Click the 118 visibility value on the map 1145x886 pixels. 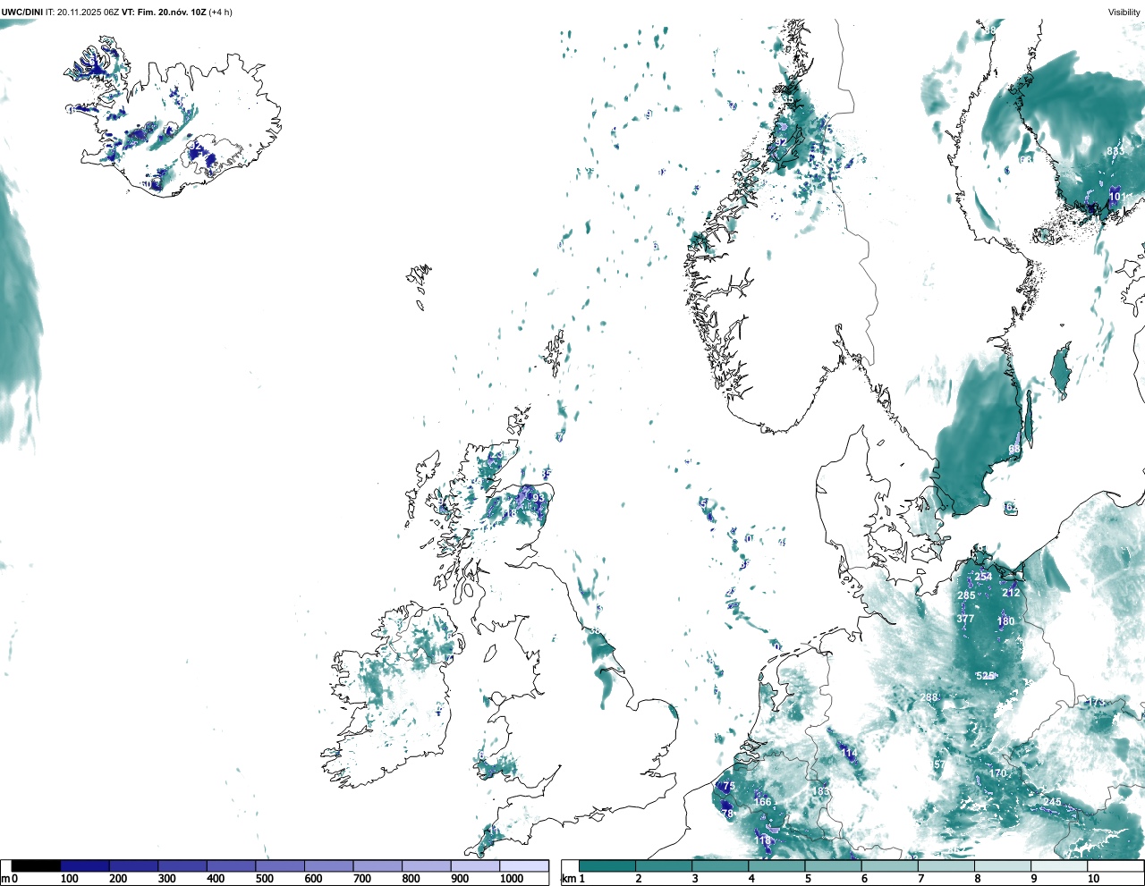[x=763, y=840]
